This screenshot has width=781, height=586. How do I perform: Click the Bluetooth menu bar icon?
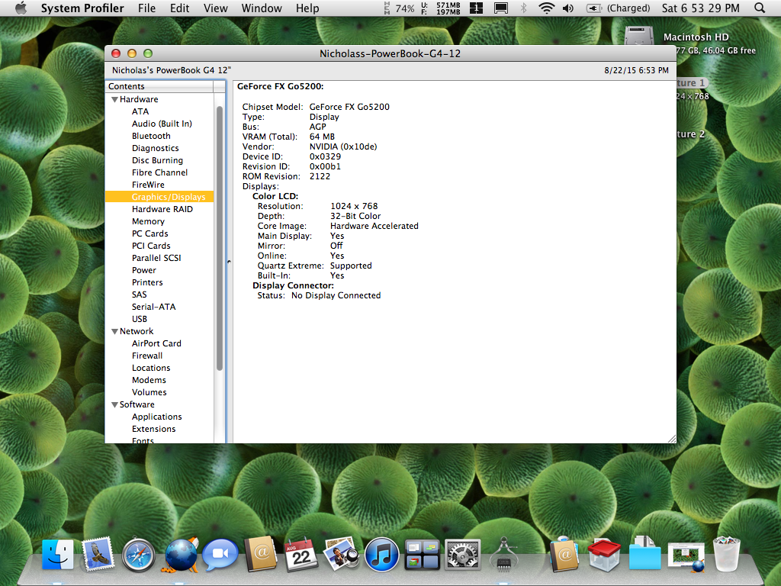(x=523, y=8)
